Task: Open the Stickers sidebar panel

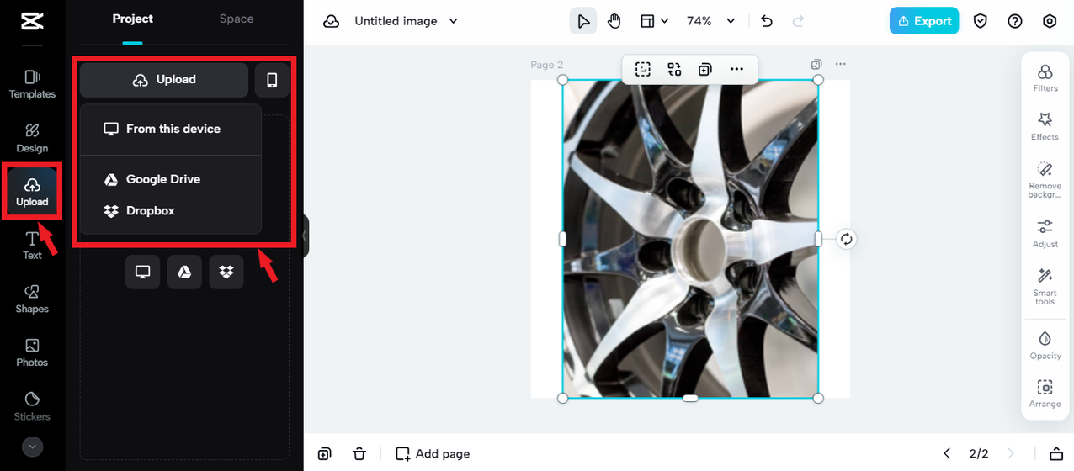Action: (x=32, y=406)
